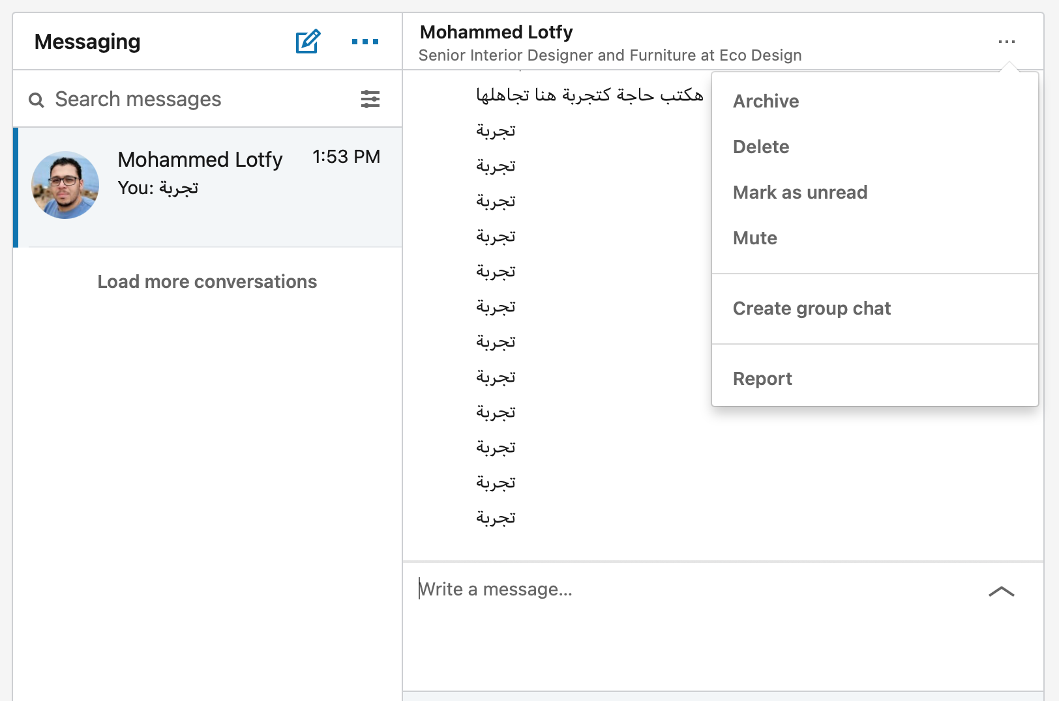Click the search magnifier icon

[37, 100]
